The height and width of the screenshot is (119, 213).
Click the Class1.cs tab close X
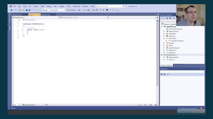point(39,15)
